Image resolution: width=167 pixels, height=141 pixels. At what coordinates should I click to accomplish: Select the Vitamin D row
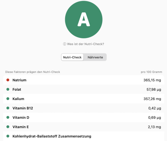(83, 117)
